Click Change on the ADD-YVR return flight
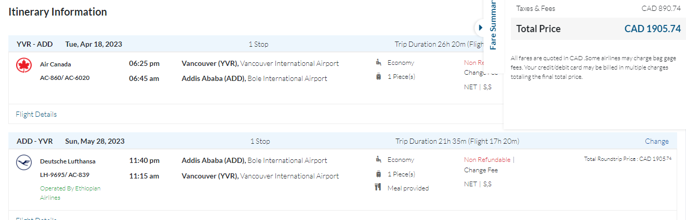This screenshot has height=220, width=686. 657,141
